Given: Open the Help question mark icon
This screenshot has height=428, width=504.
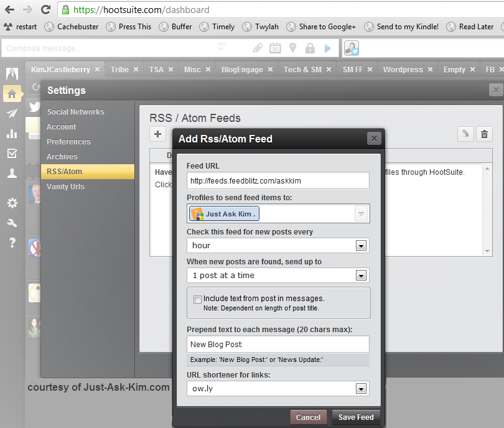Looking at the screenshot, I should click(12, 242).
